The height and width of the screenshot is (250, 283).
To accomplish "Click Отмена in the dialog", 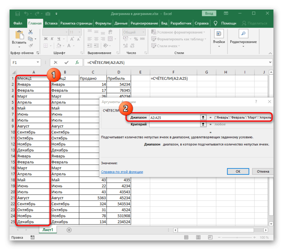I will 263,172.
